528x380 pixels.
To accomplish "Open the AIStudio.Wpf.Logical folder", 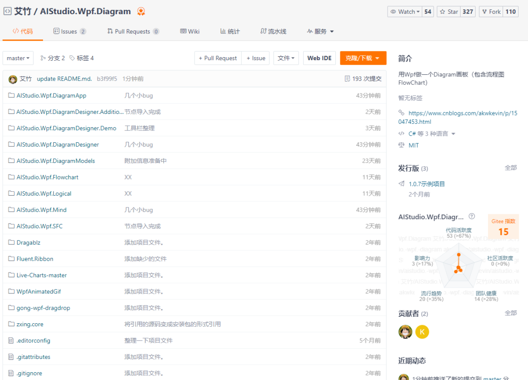I will click(x=44, y=193).
